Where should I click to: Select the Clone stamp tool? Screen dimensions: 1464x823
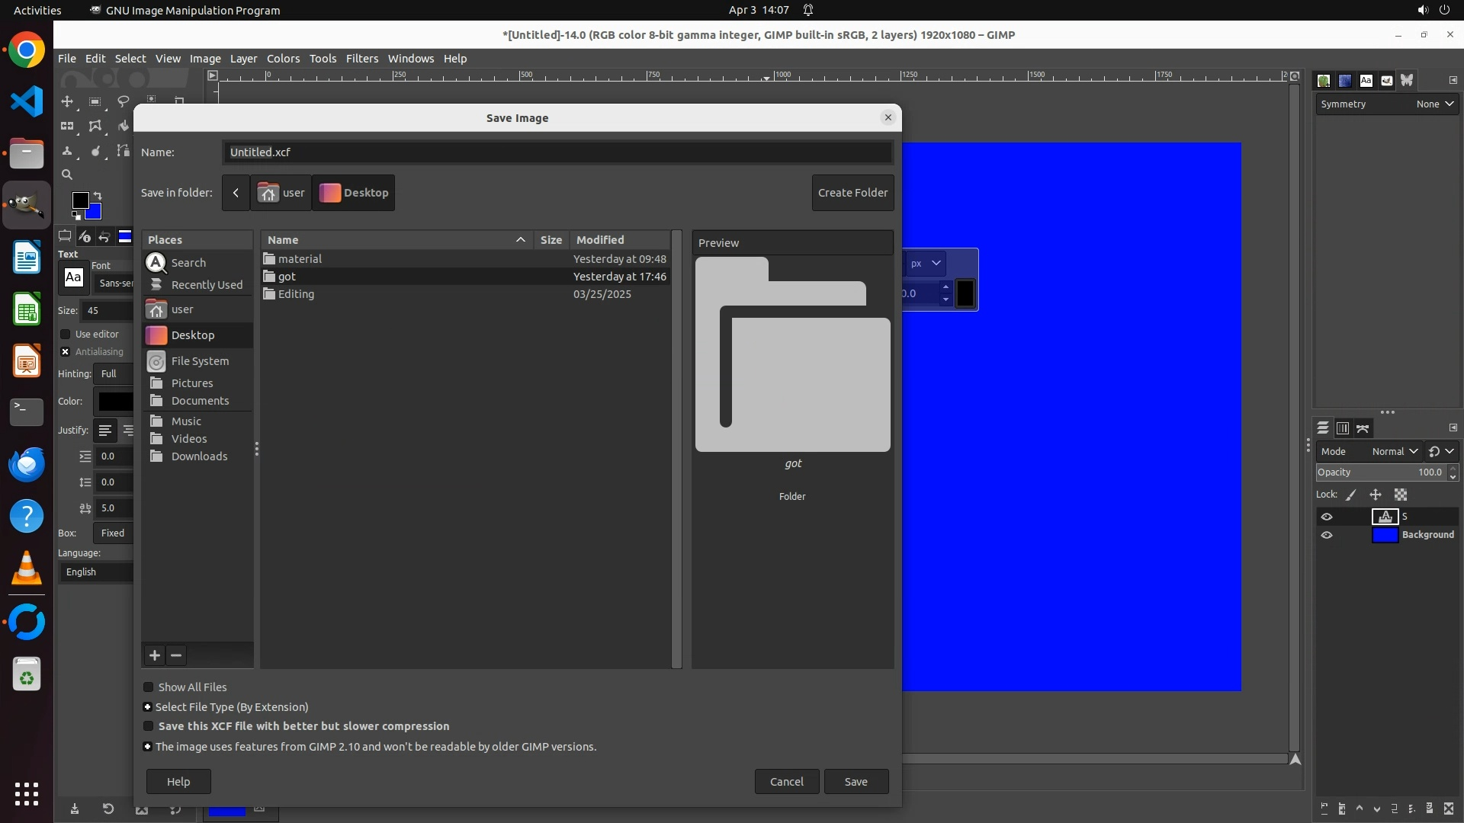67,151
